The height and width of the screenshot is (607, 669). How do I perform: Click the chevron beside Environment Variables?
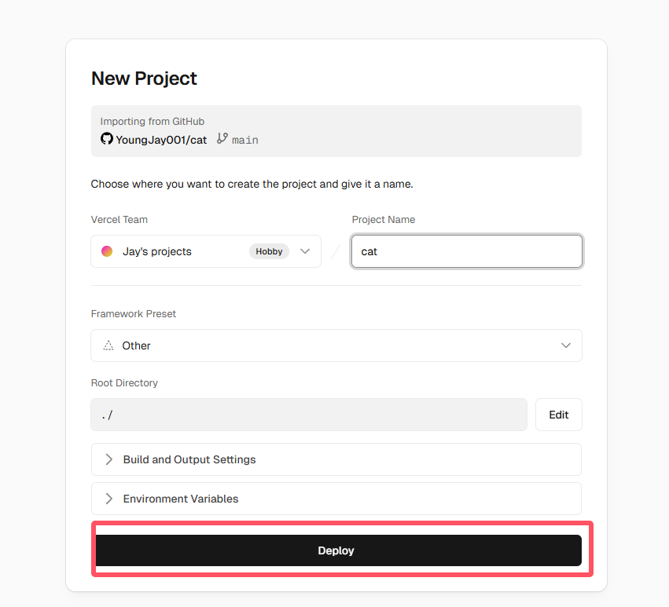pyautogui.click(x=108, y=498)
